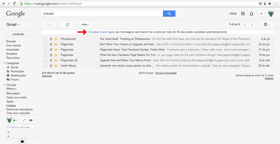Click yellow label marker on Pagemodo (2) row
The width and height of the screenshot is (280, 144).
point(56,61)
